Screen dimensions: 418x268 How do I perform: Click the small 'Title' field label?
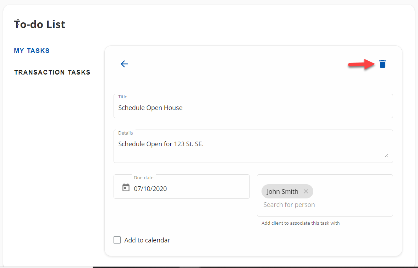click(x=123, y=97)
